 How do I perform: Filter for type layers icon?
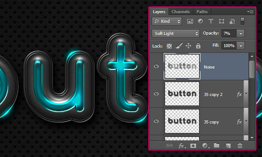click(211, 21)
